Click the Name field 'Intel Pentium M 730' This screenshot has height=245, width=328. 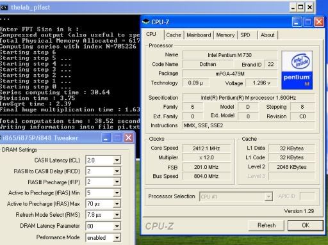pos(230,55)
